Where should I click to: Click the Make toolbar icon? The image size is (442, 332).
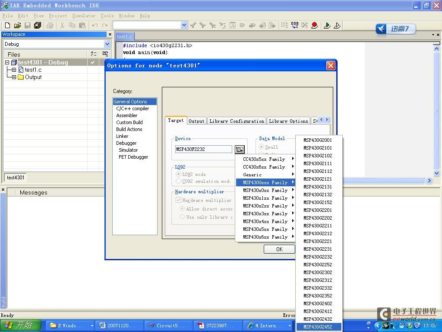294,26
